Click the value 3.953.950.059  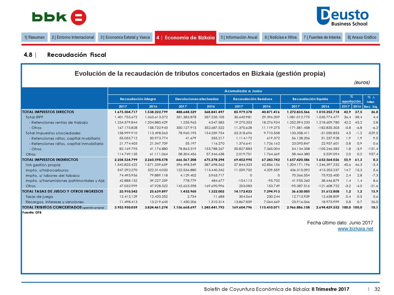126,207
